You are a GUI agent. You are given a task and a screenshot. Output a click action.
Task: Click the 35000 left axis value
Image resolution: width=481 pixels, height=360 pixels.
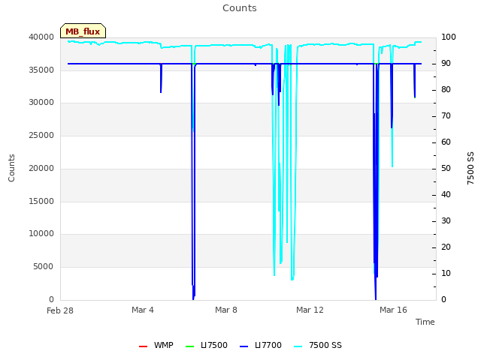tap(41, 70)
